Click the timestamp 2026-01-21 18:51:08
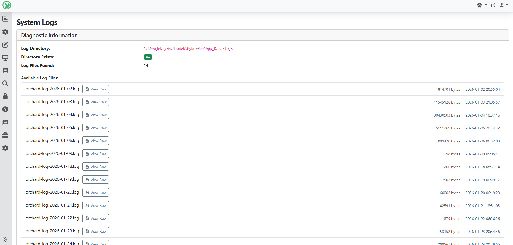Image resolution: width=513 pixels, height=245 pixels. point(483,206)
